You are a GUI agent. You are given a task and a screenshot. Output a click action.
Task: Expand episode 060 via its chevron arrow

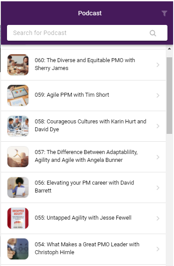click(158, 65)
